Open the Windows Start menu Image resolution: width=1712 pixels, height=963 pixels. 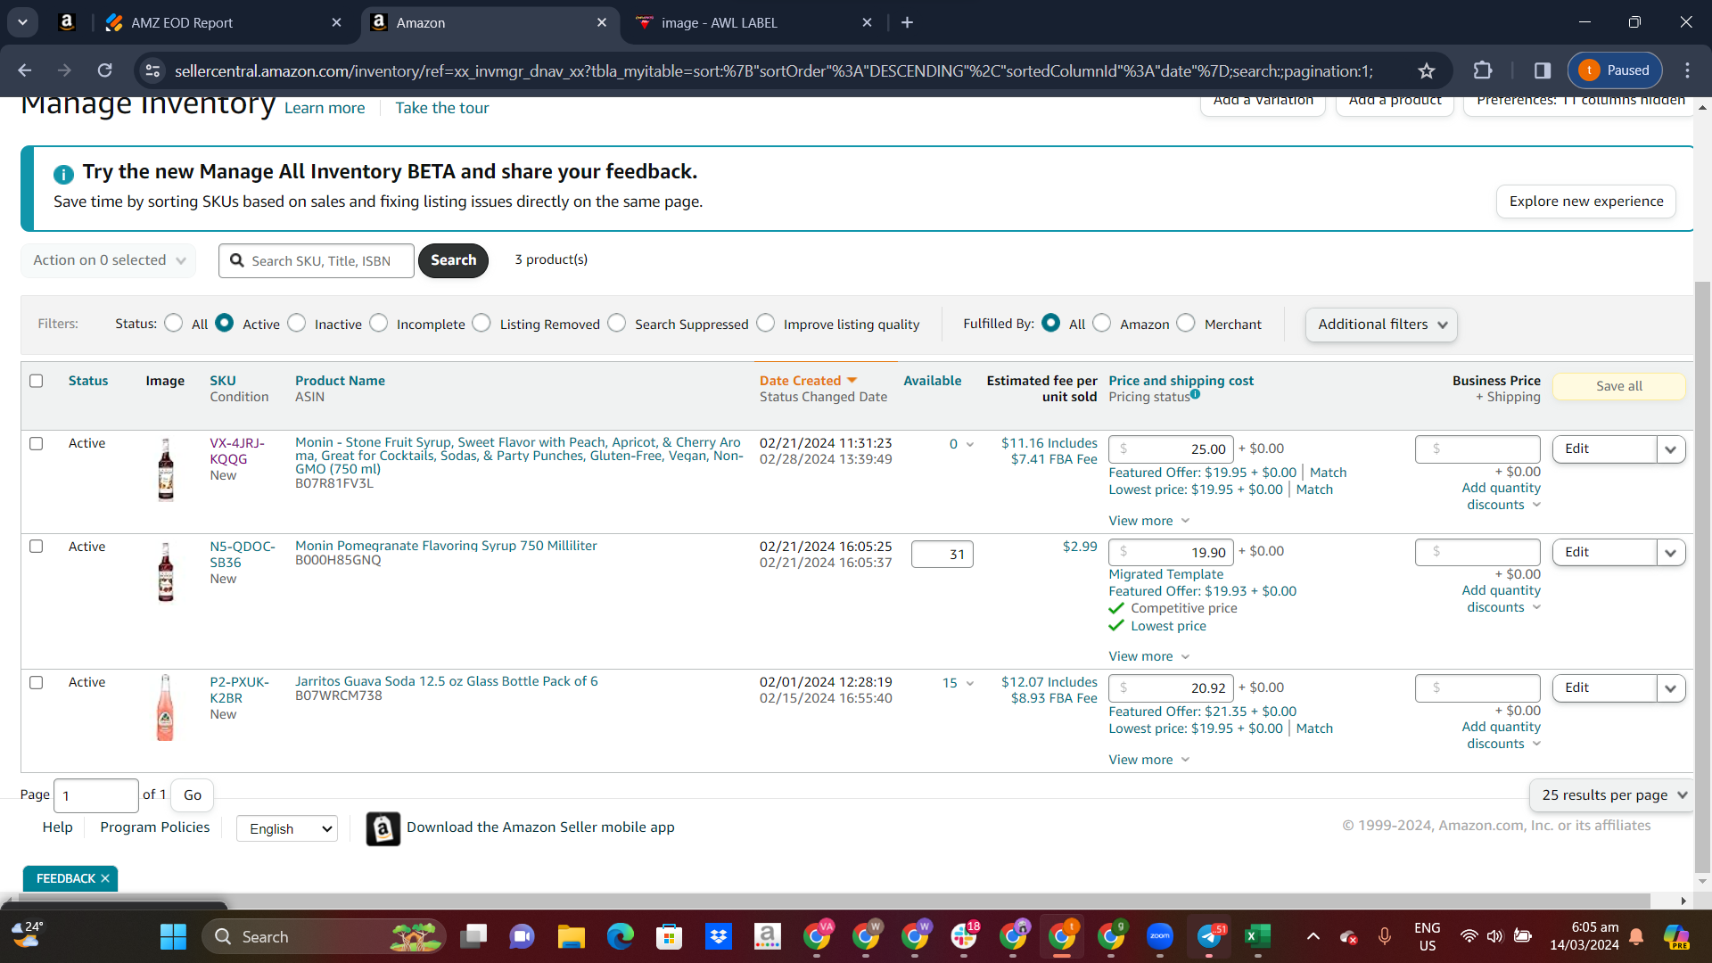tap(173, 936)
